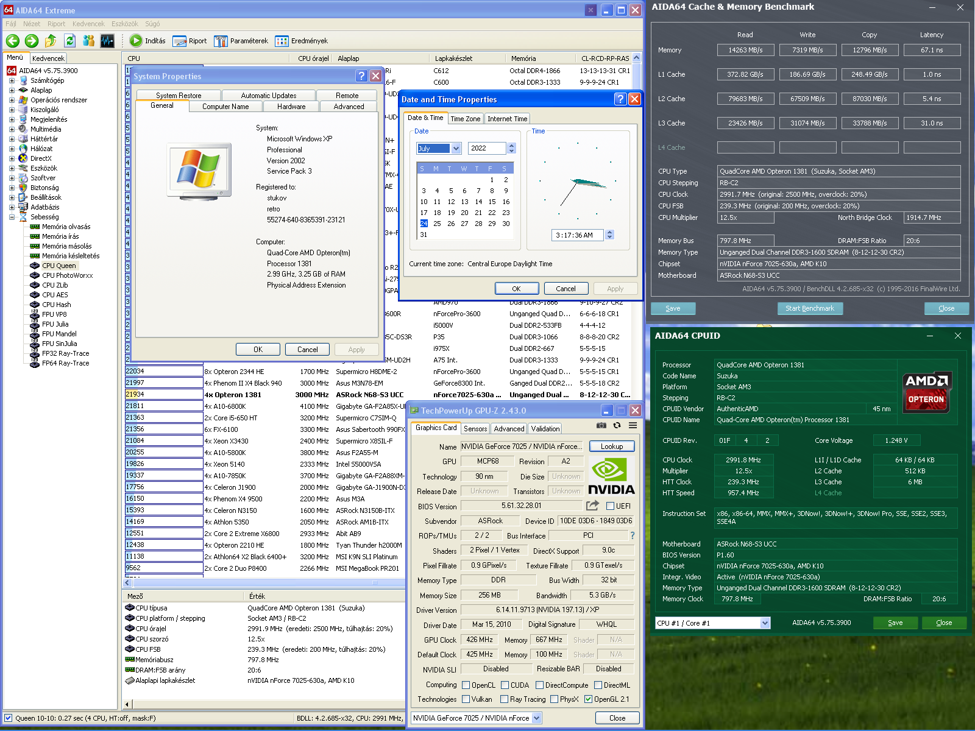Select Memória olvasás in the Sebesség tree

66,227
